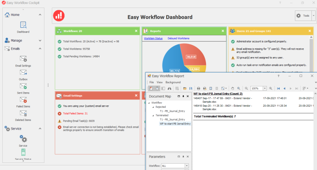Open Failed Items in the sidebar
Image resolution: width=317 pixels, height=170 pixels.
(x=23, y=102)
